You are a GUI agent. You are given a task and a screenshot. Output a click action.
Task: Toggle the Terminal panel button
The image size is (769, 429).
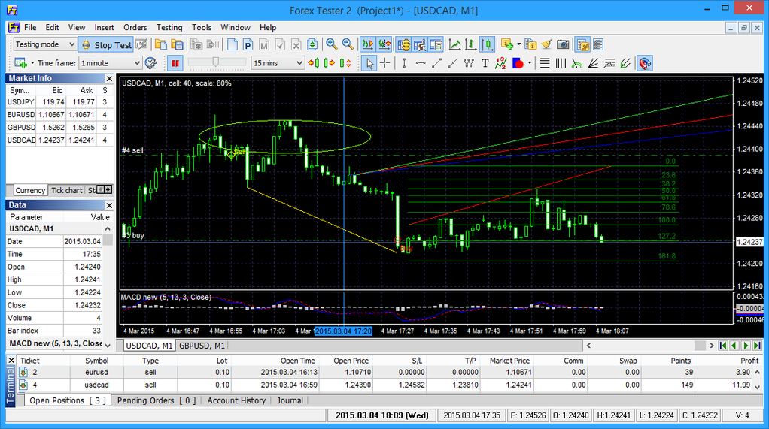pyautogui.click(x=436, y=44)
